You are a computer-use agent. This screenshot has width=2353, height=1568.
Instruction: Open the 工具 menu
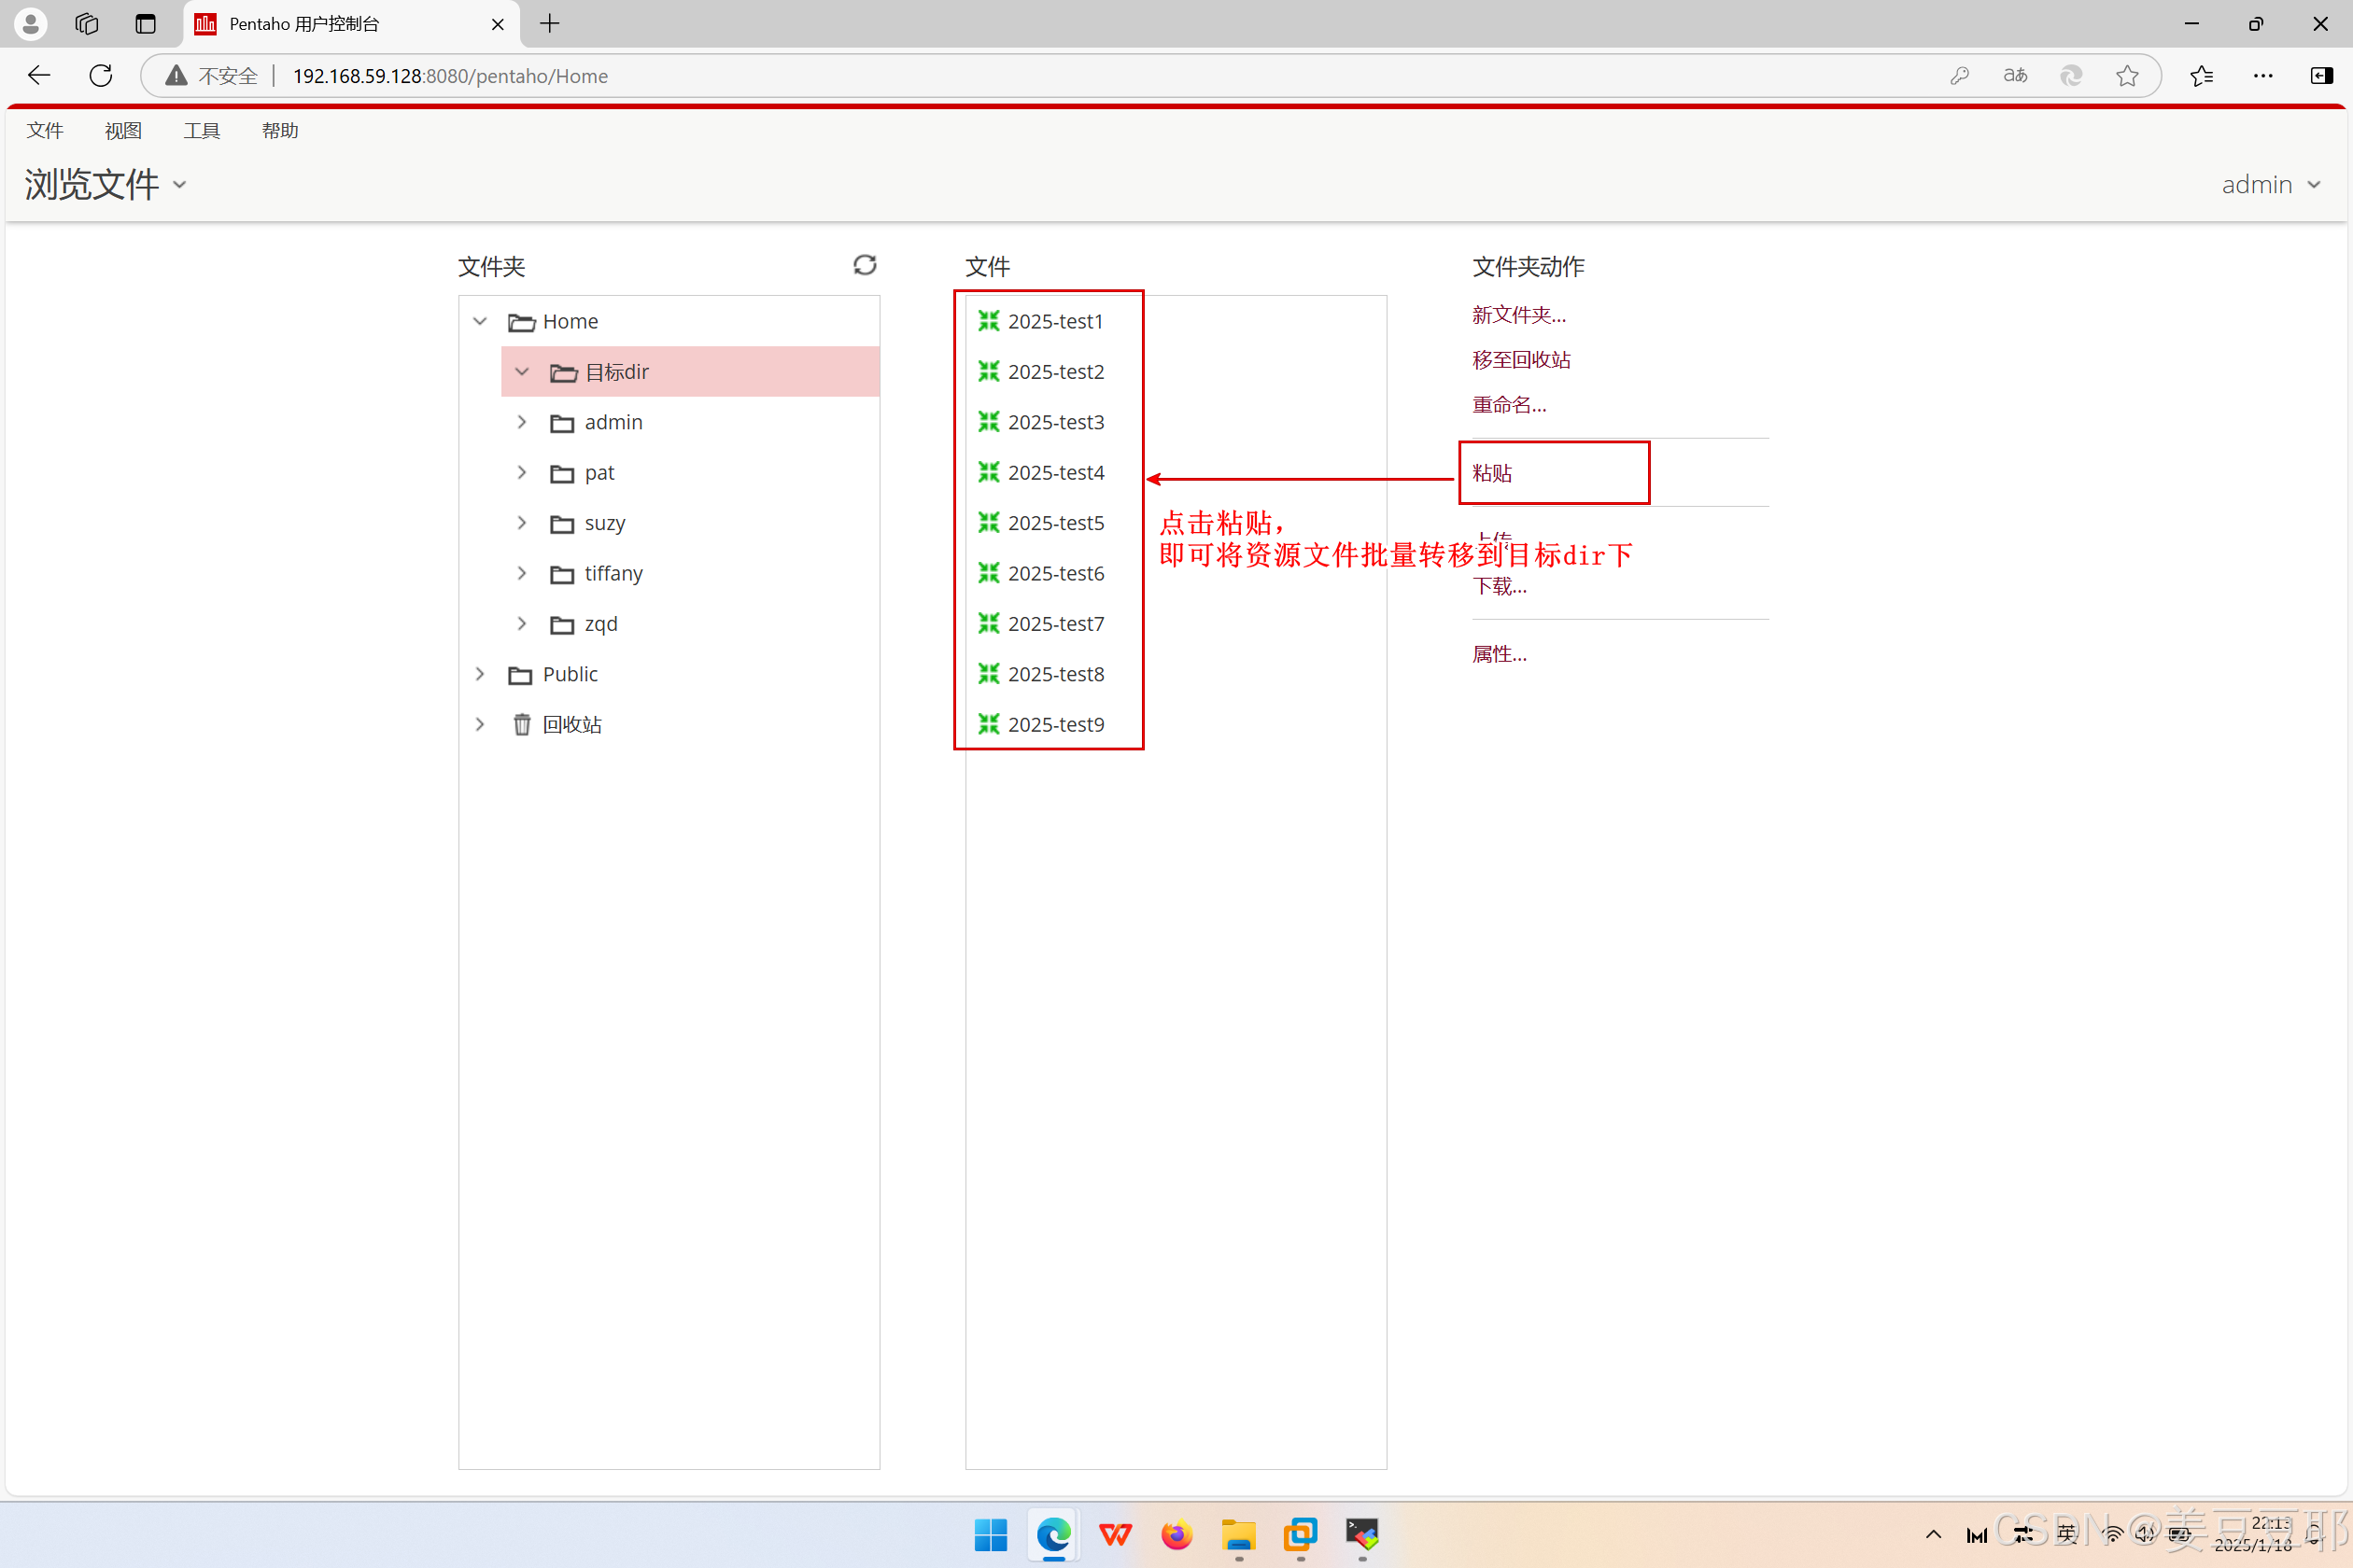[x=201, y=131]
